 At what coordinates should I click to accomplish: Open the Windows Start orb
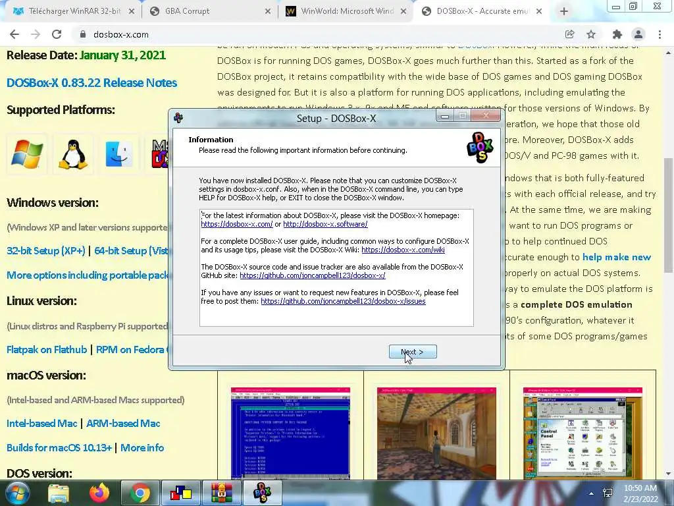[x=17, y=493]
